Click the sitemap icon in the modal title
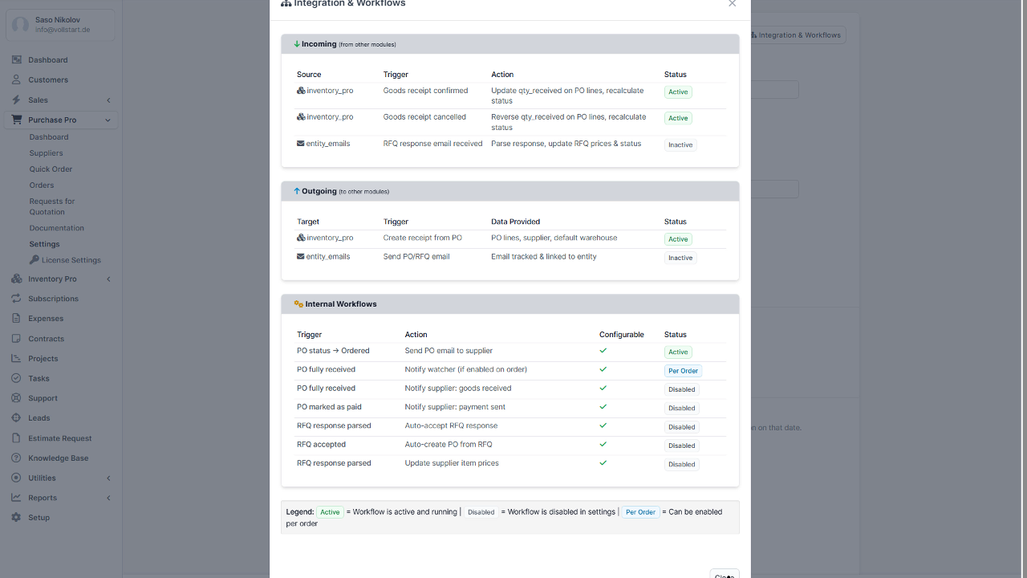The width and height of the screenshot is (1027, 578). [x=286, y=3]
